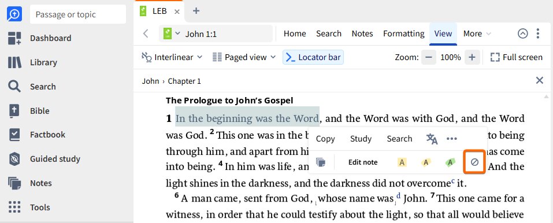Image resolution: width=553 pixels, height=223 pixels.
Task: Add a new tab with plus
Action: pos(196,11)
